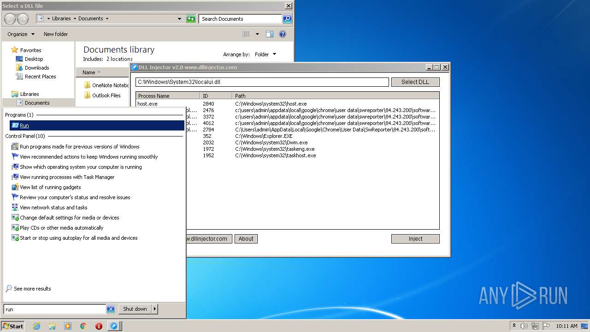Open Windows Explorer folder icon on the taskbar
Screen dimensions: 590x332
pos(52,326)
